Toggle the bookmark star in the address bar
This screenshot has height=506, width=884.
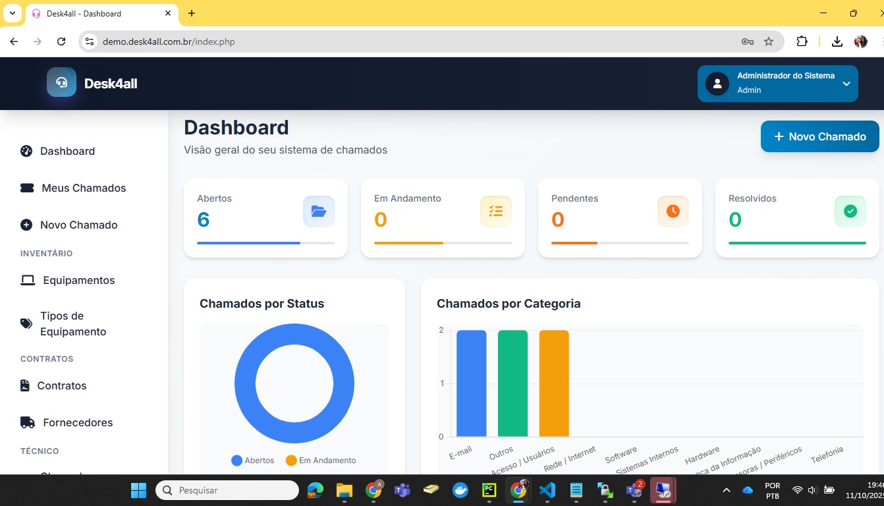coord(769,41)
